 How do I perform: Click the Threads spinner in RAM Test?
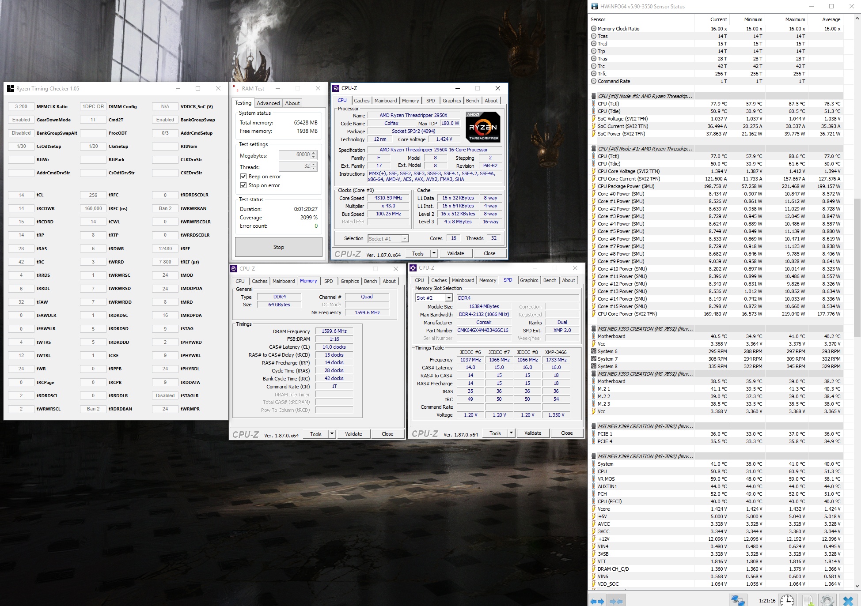314,166
